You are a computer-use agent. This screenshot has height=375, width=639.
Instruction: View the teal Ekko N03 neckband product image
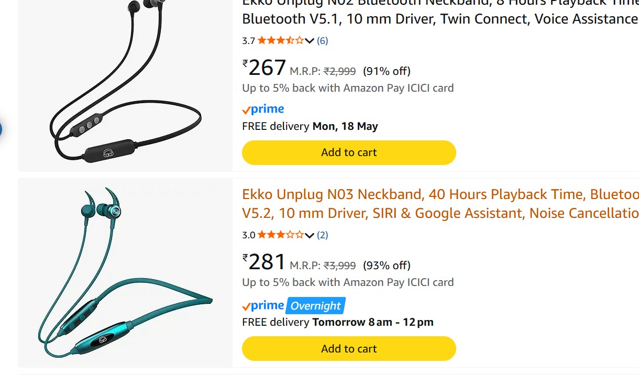click(126, 272)
